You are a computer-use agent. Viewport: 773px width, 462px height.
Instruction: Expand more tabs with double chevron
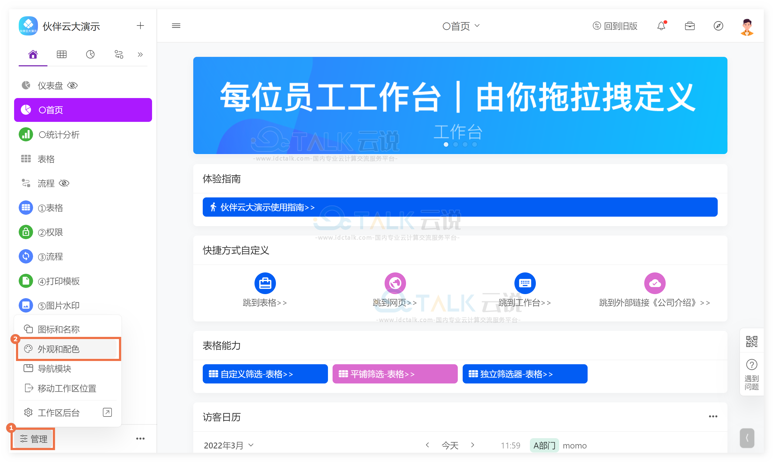click(140, 55)
